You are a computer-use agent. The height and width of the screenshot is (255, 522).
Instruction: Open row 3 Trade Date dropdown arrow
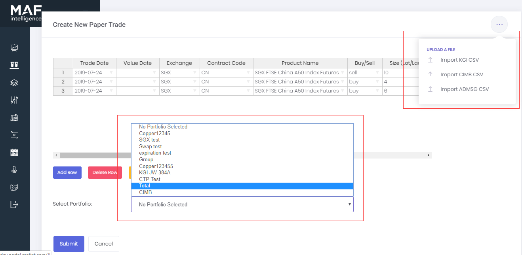pyautogui.click(x=111, y=91)
